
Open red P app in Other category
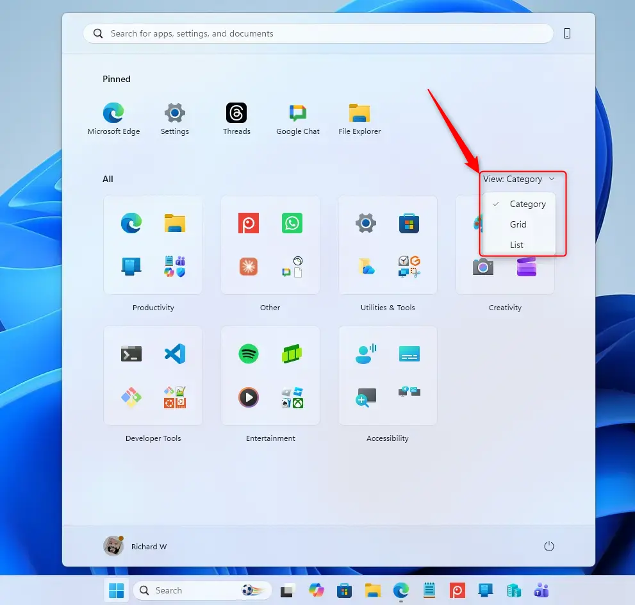[x=249, y=223]
